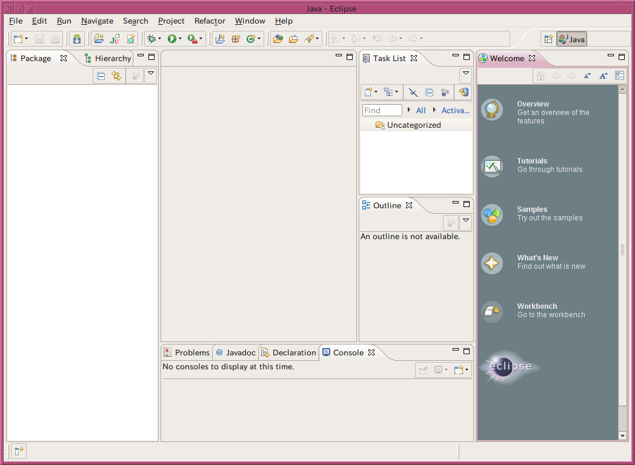635x465 pixels.
Task: Click the New Android XML file icon
Action: (130, 39)
